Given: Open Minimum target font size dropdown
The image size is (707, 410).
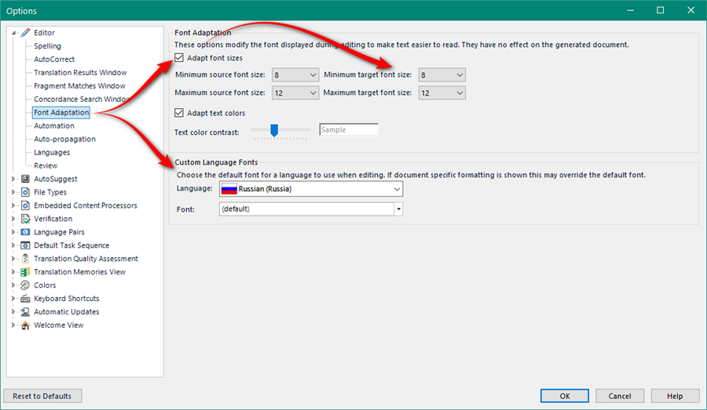Looking at the screenshot, I should (441, 74).
